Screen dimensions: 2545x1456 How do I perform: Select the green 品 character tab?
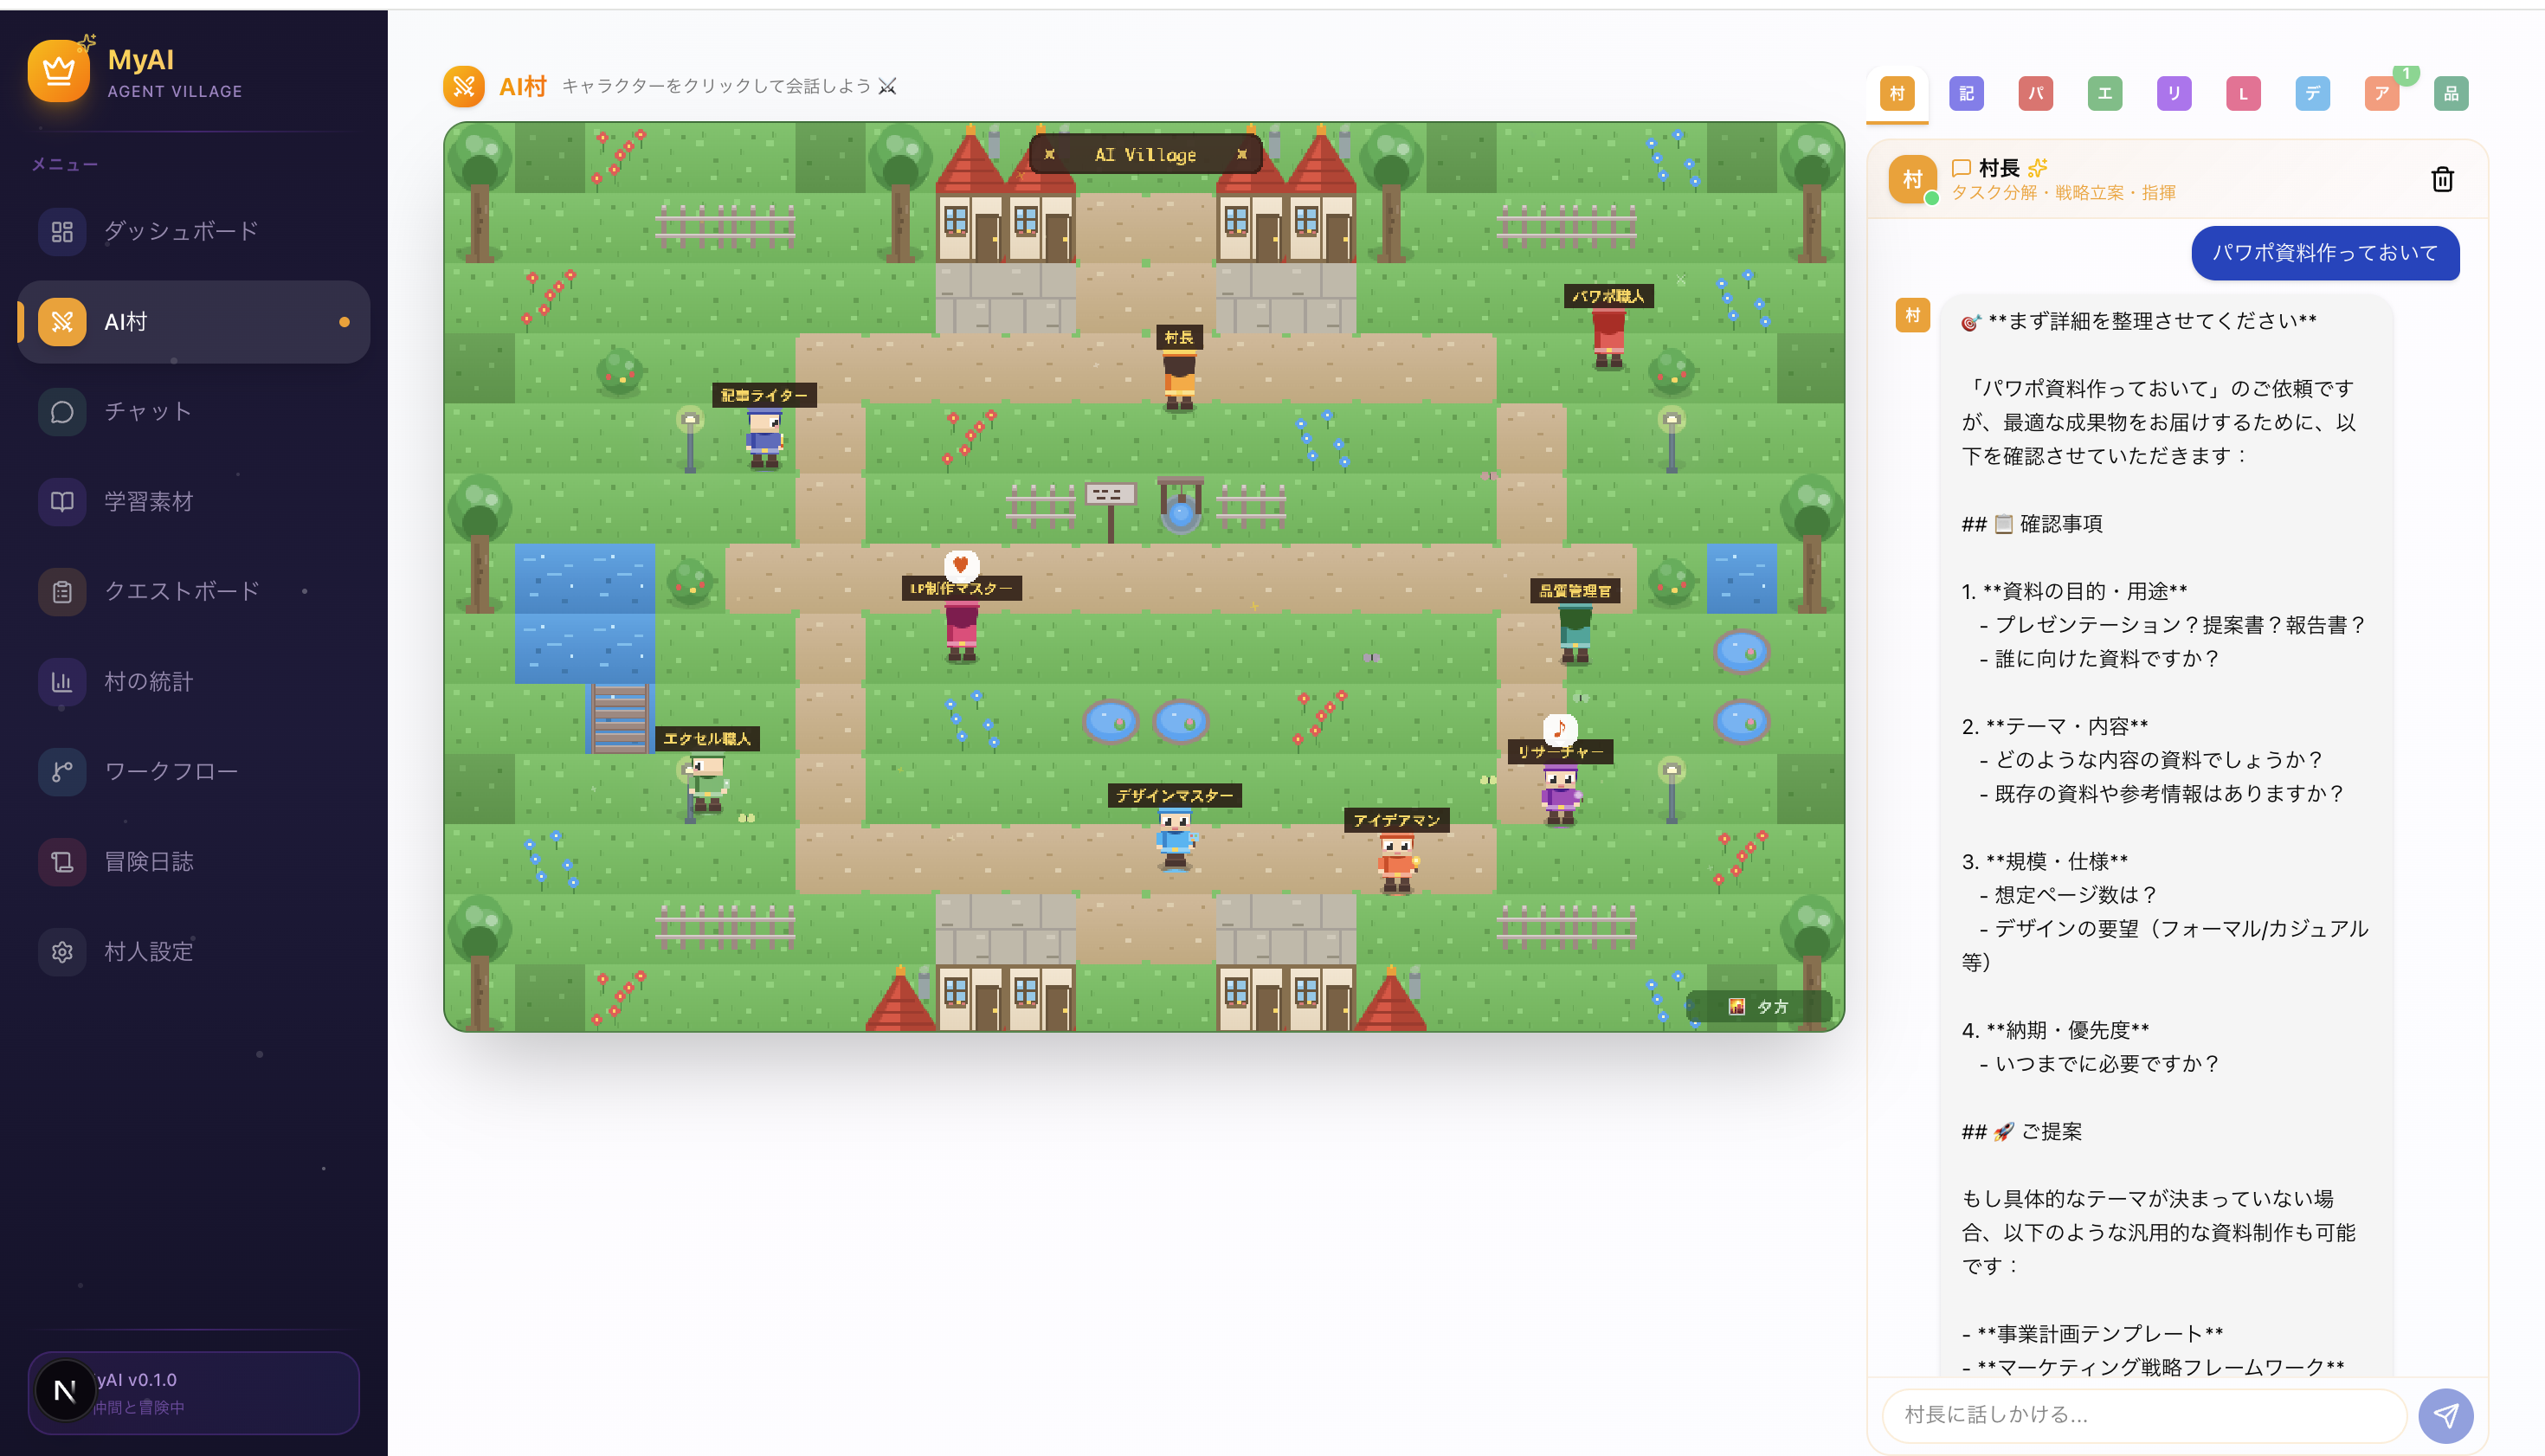[2451, 94]
